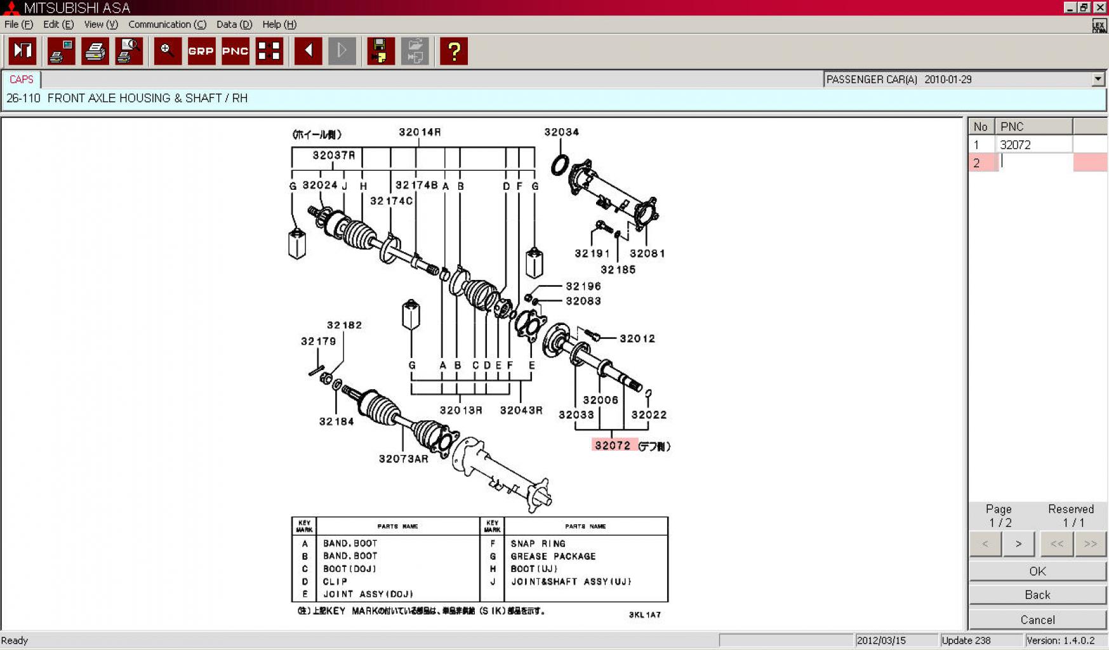
Task: Click the Cancel button
Action: 1037,620
